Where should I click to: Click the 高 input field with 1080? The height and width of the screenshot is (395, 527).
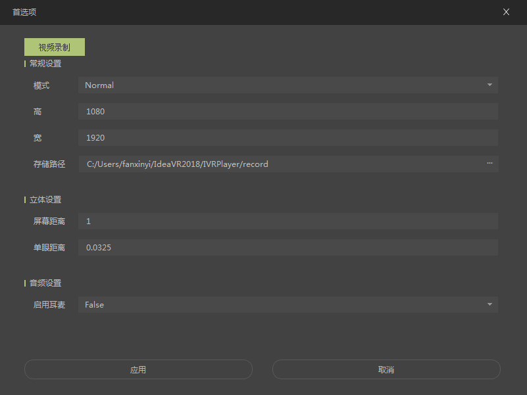pyautogui.click(x=288, y=112)
